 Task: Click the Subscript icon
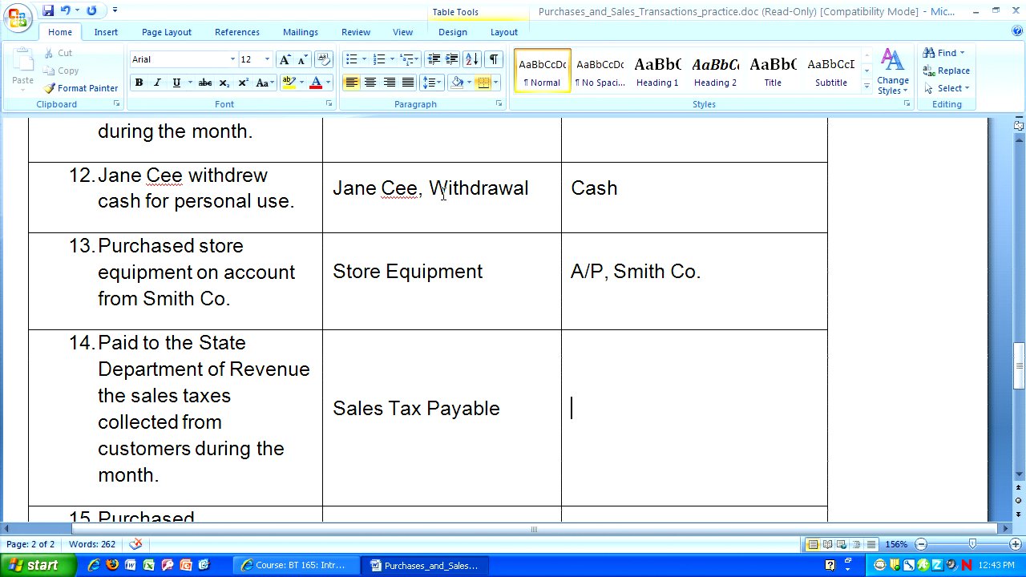[x=224, y=83]
